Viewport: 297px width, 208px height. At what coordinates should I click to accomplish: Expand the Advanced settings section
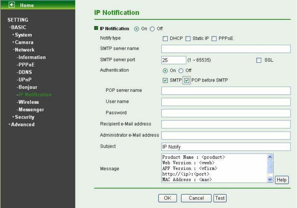[x=21, y=124]
